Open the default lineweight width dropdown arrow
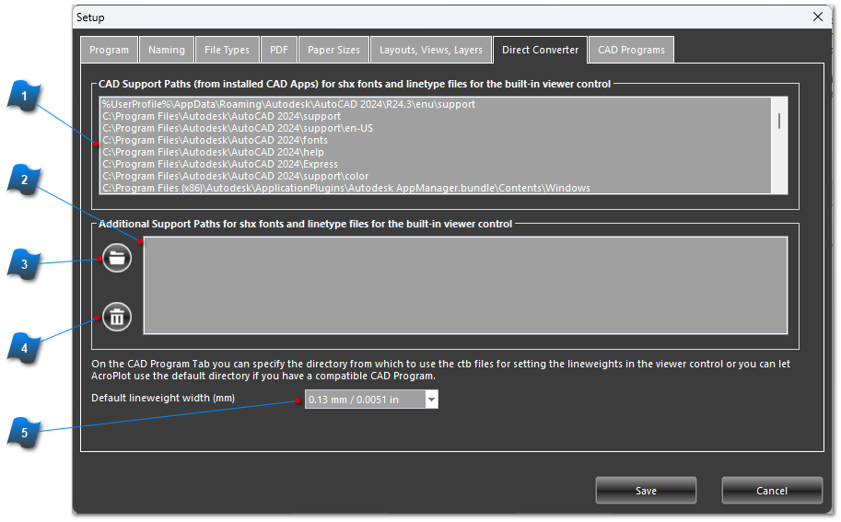 pos(431,400)
